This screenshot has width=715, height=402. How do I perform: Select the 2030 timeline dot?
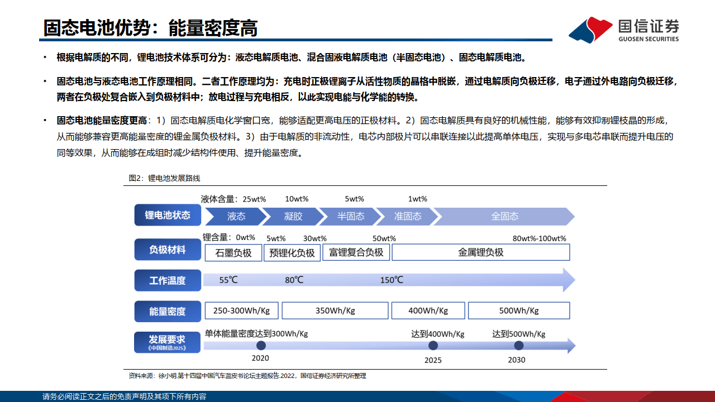(518, 346)
